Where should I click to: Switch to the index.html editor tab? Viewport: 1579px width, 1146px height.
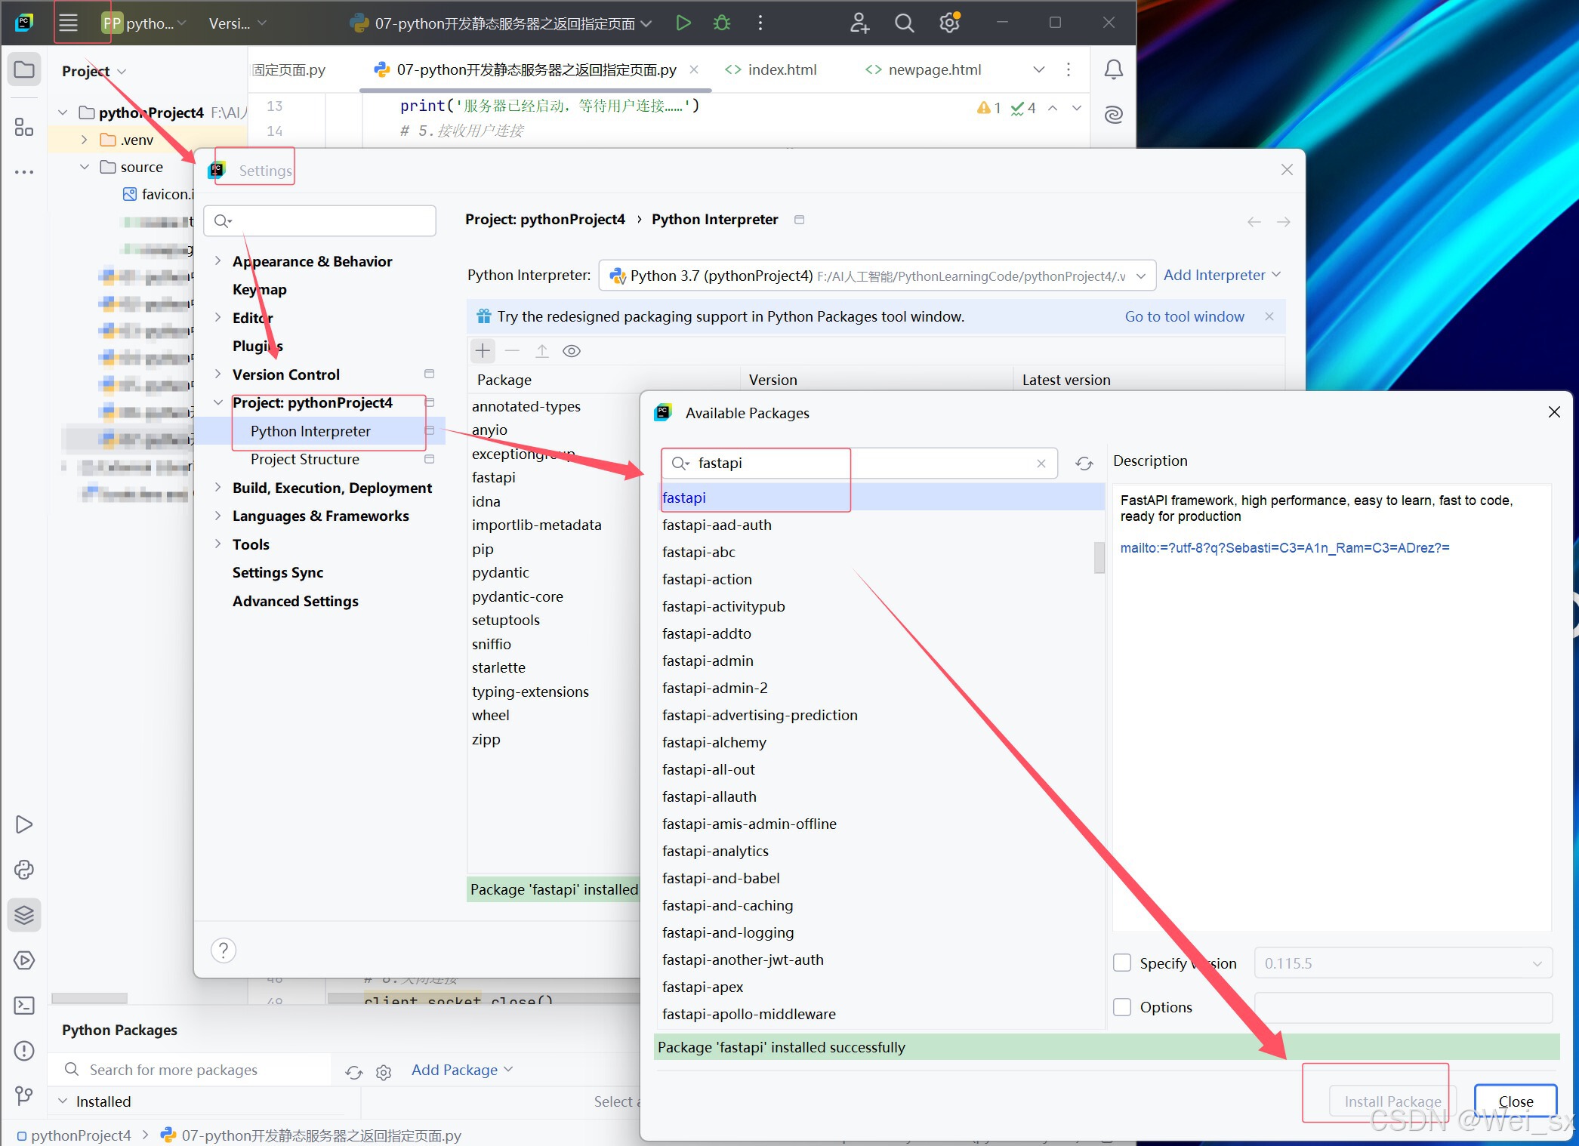[x=781, y=70]
